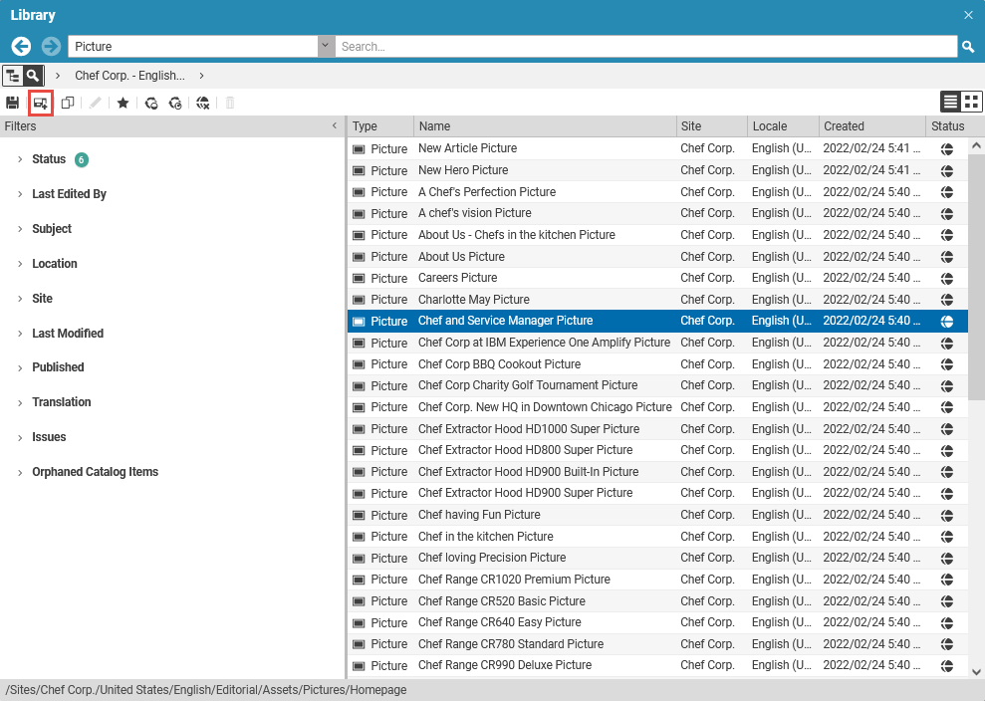985x701 pixels.
Task: Click Chef Corp. - English breadcrumb
Action: (x=129, y=76)
